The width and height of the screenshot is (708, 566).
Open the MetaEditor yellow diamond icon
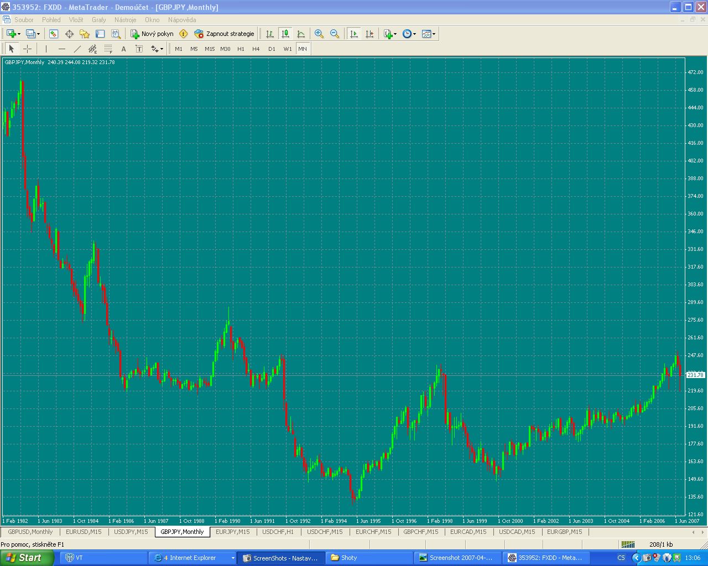click(x=184, y=34)
